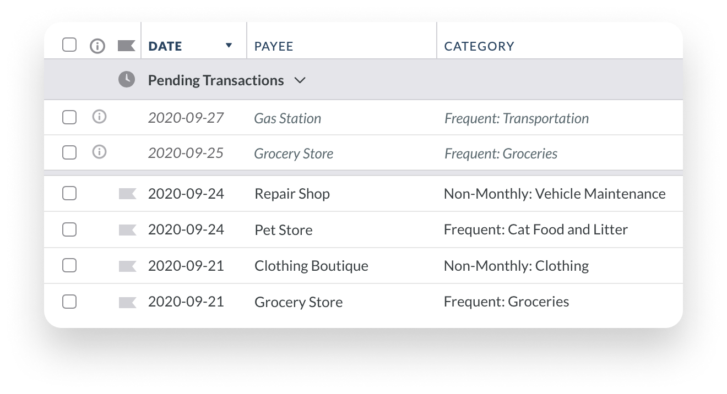
Task: Flag the Clothing Boutique transaction
Action: (x=127, y=266)
